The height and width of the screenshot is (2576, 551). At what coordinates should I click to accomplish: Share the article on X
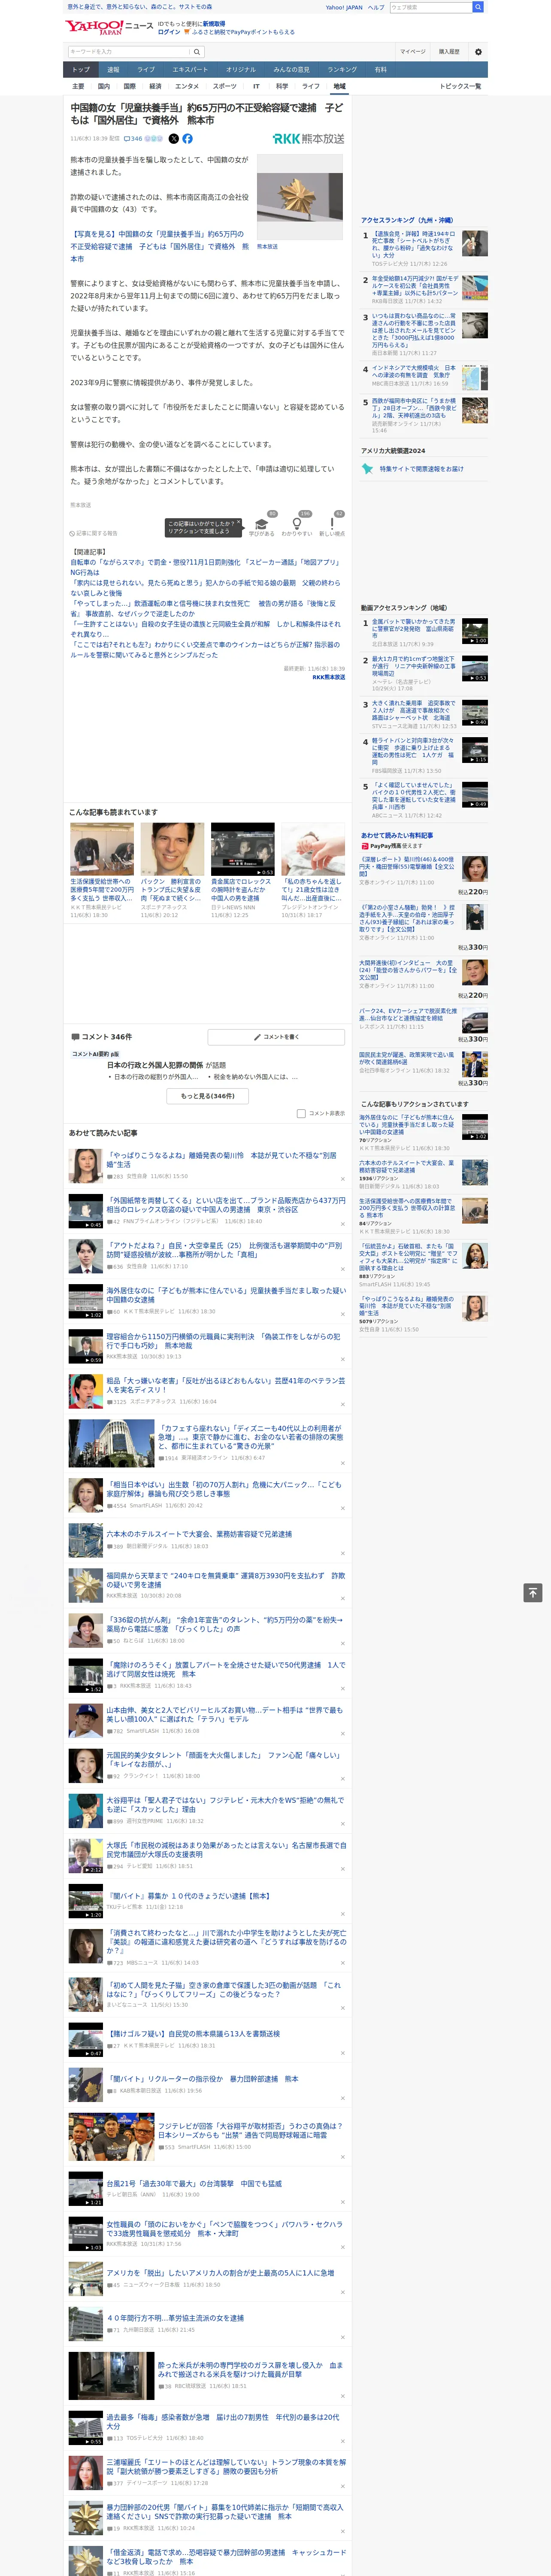point(173,139)
